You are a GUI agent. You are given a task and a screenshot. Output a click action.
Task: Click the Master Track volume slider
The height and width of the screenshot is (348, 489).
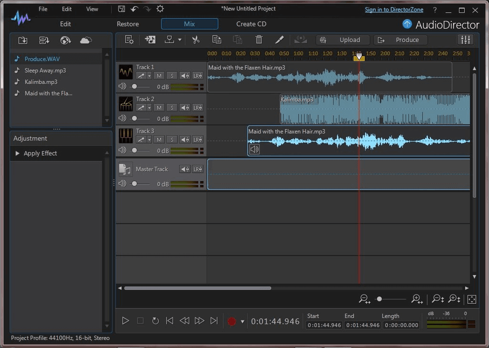point(134,184)
